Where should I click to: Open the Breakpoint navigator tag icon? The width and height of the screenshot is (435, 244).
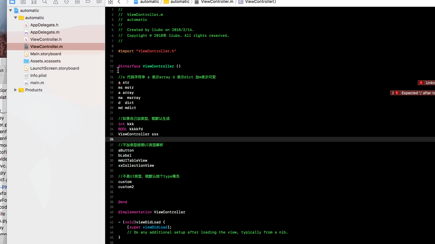pyautogui.click(x=88, y=2)
